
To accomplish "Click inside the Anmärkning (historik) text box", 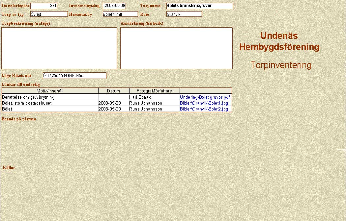I will tap(176, 48).
